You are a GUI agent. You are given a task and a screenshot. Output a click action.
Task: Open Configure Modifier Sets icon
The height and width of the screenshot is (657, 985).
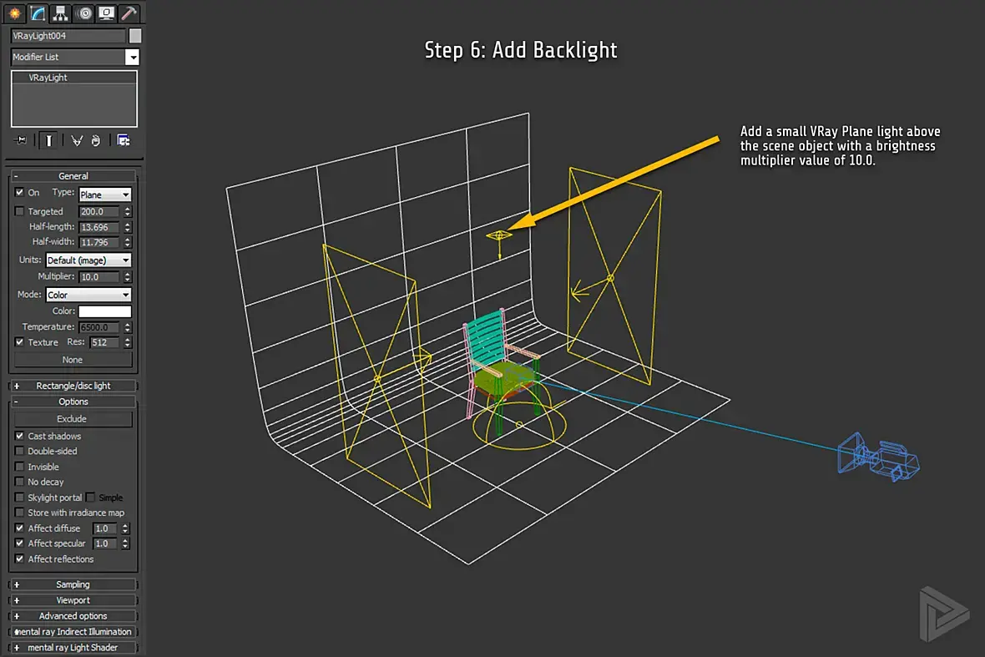(124, 140)
